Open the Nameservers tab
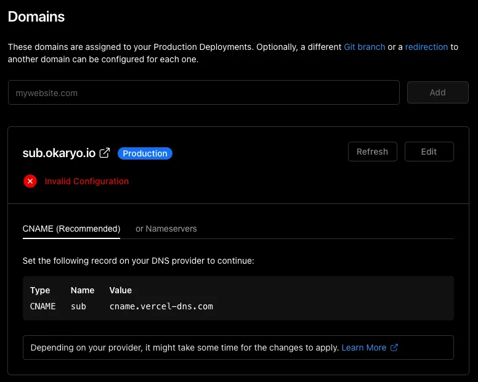Image resolution: width=478 pixels, height=382 pixels. (166, 229)
